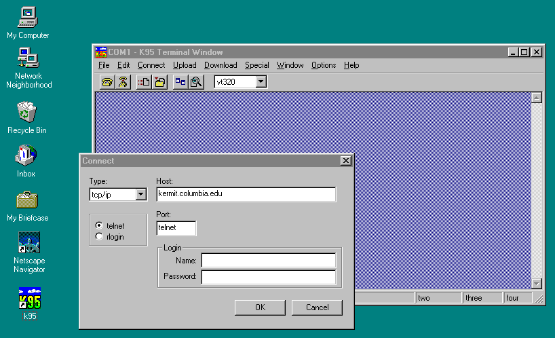Click the hangup phone toolbar icon

coord(122,82)
